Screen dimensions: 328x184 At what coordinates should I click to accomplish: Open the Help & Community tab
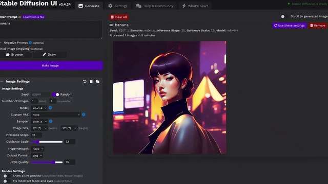(x=155, y=6)
